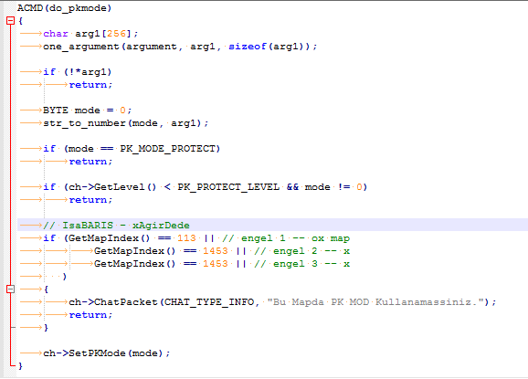Click the string "Bu Mapda PK MOD Kullanamassiniz."
Image resolution: width=528 pixels, height=379 pixels.
375,302
